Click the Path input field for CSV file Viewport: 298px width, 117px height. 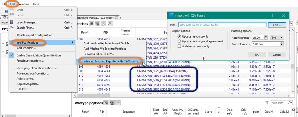coord(222,25)
